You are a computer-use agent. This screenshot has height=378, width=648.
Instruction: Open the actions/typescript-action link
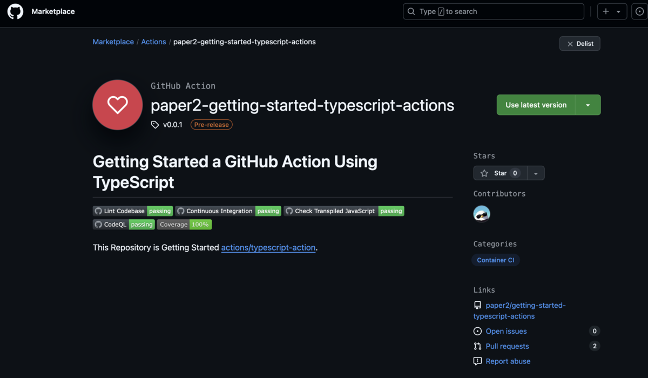[268, 247]
